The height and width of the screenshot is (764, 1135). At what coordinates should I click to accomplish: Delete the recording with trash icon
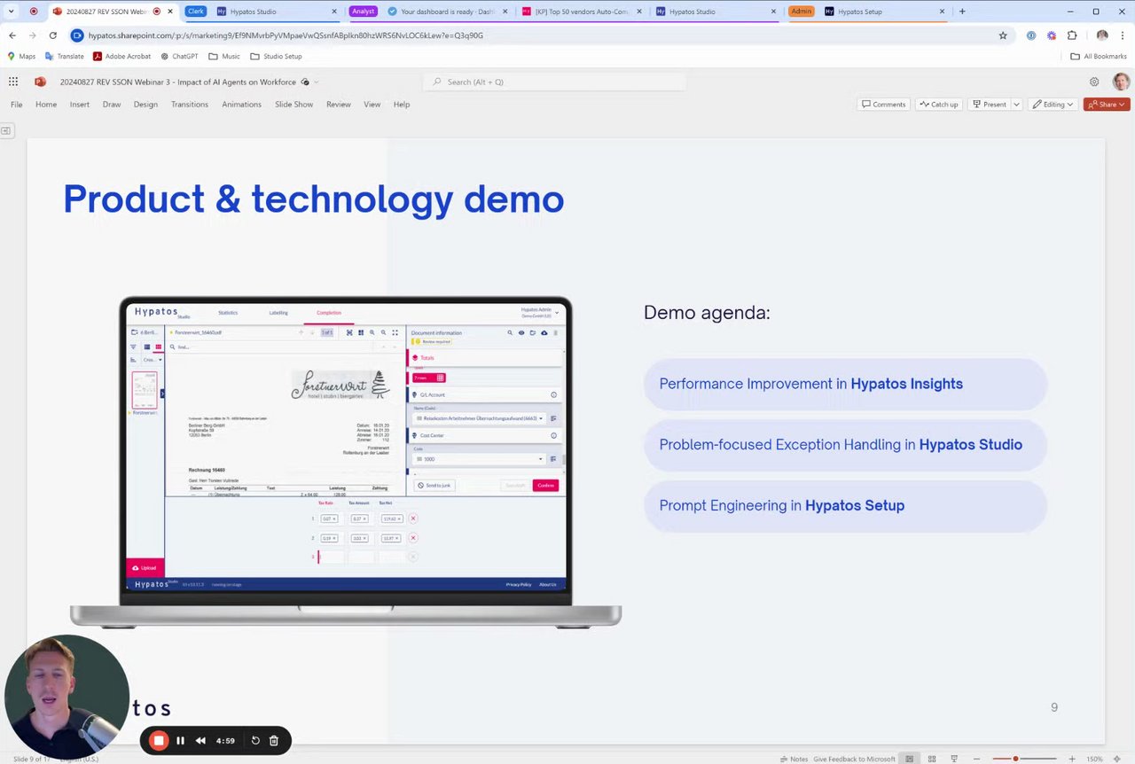[x=274, y=740]
